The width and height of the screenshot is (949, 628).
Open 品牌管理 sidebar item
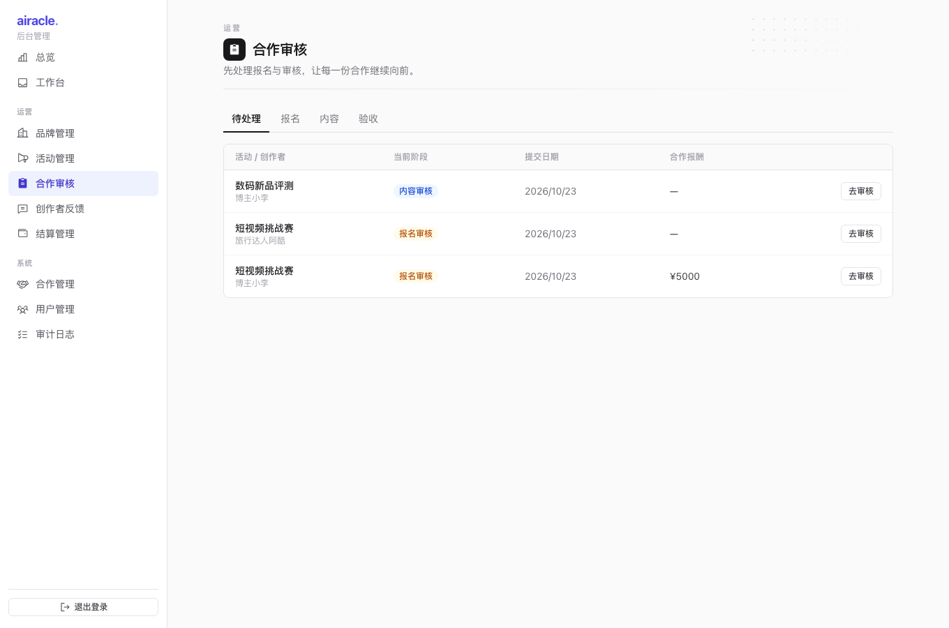click(83, 133)
